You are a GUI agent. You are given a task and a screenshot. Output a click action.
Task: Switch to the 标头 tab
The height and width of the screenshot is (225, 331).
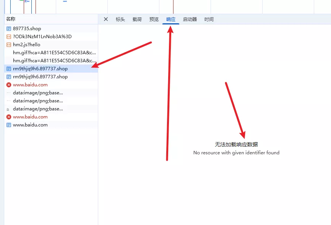pos(120,19)
